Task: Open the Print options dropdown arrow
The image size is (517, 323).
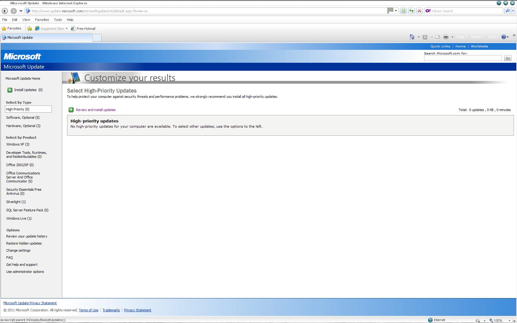Action: [452, 37]
